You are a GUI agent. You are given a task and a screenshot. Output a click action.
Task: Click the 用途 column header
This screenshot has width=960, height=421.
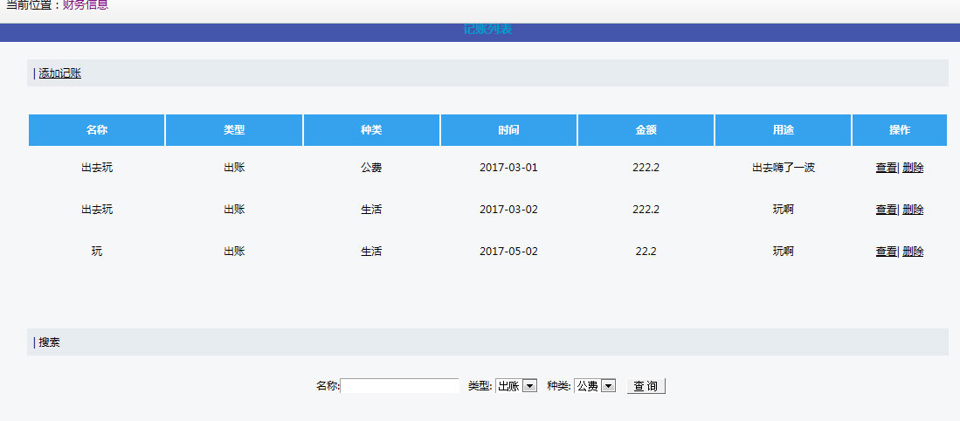coord(783,130)
